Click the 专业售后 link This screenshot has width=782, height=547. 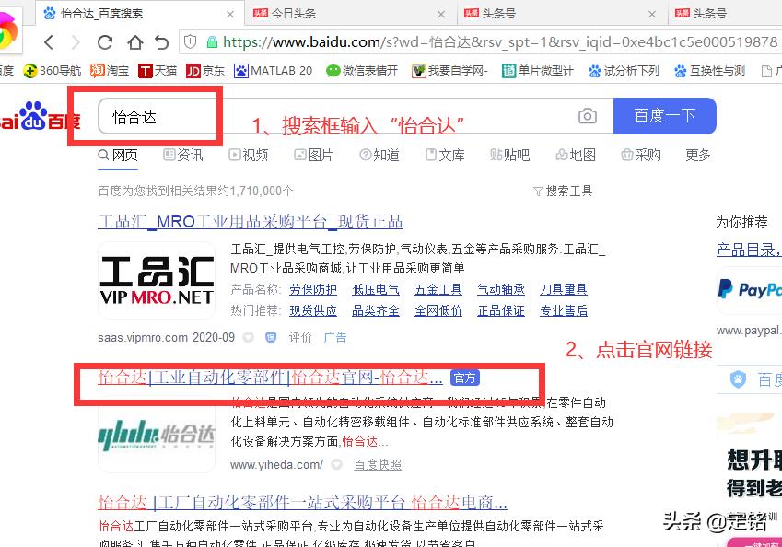coord(564,311)
